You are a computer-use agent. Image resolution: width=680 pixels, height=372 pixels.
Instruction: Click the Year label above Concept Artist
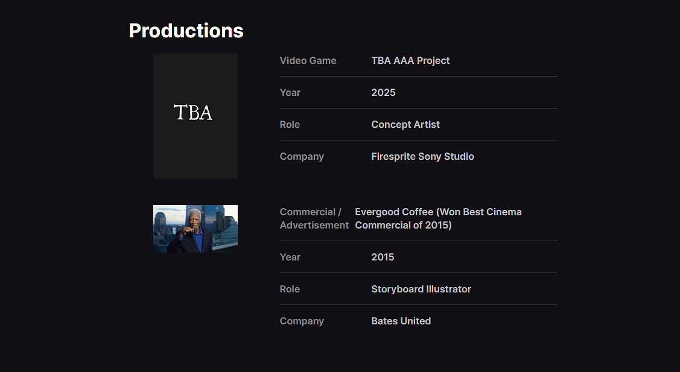click(290, 92)
